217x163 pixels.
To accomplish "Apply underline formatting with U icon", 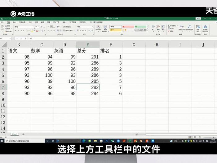I will click(x=21, y=30).
